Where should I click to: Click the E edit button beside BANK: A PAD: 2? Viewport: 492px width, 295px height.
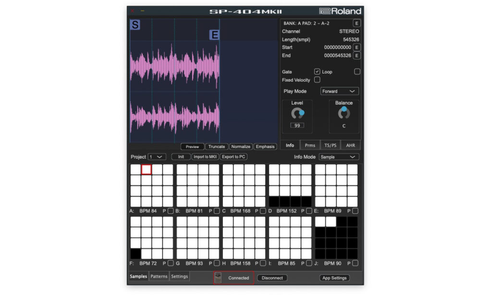coord(357,23)
